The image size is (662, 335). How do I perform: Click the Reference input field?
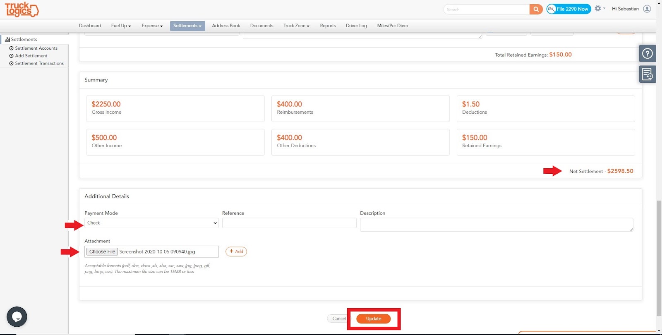pyautogui.click(x=289, y=223)
